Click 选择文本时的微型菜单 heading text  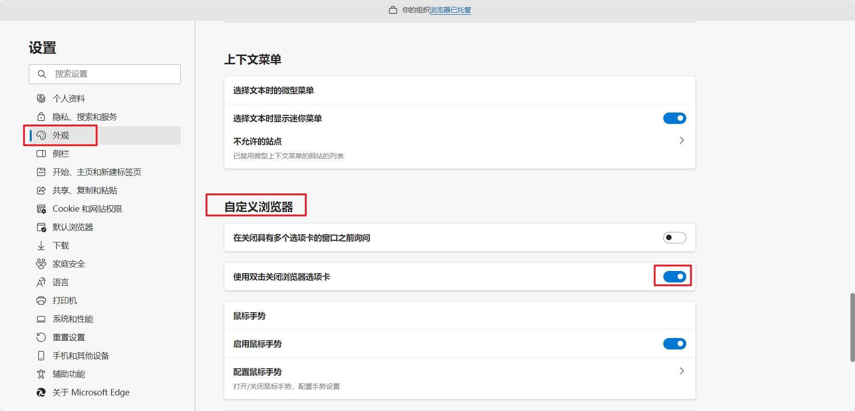[x=274, y=90]
